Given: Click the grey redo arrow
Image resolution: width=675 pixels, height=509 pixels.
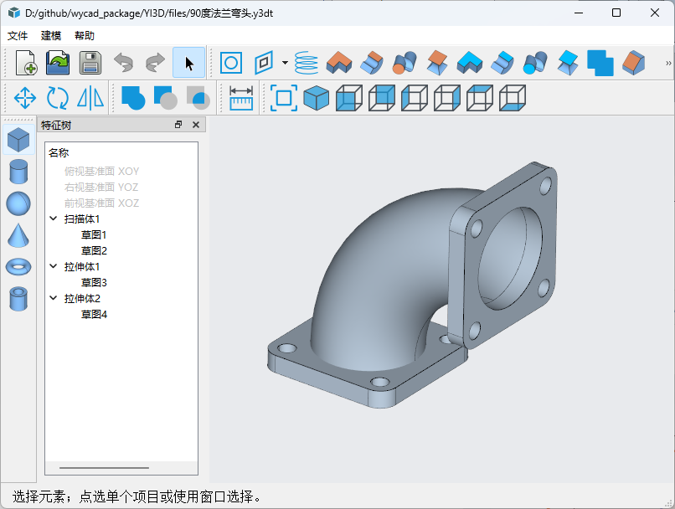Looking at the screenshot, I should (x=156, y=63).
